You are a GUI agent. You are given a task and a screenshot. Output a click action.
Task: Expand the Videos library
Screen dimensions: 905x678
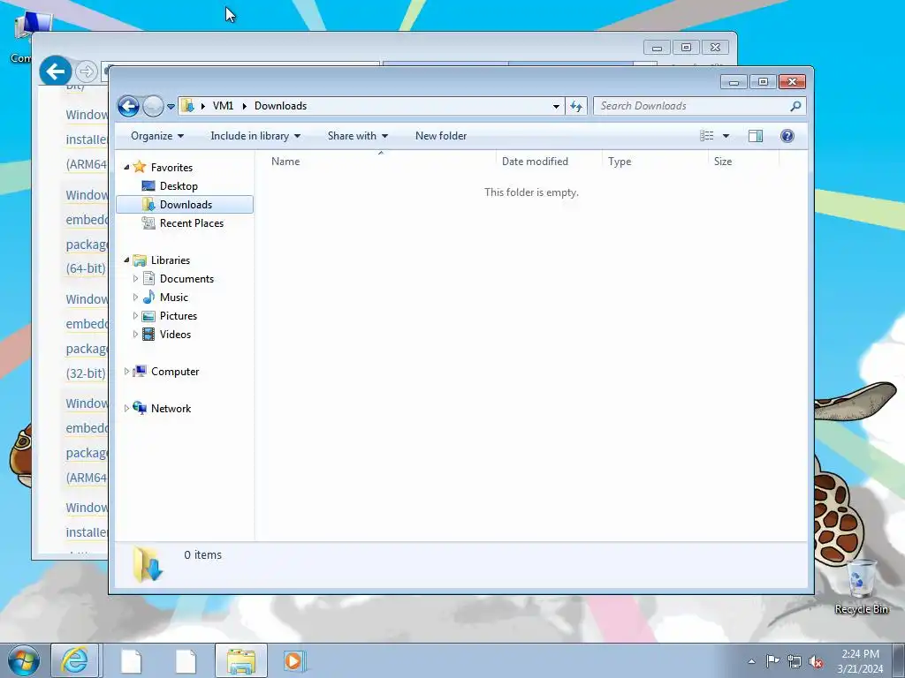[135, 335]
